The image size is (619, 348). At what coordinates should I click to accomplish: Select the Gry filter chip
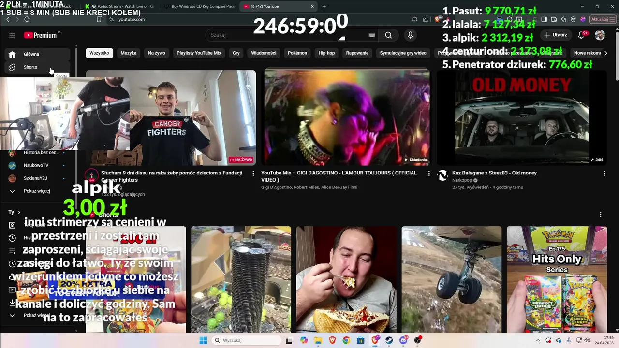236,53
